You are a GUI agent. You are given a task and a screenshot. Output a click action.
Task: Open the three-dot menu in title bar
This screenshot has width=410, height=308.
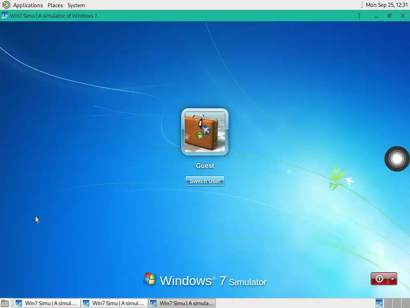[359, 16]
